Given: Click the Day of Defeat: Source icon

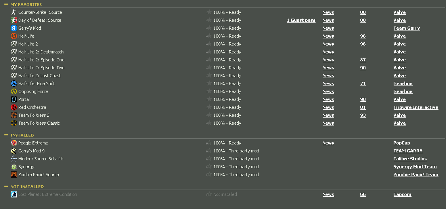Looking at the screenshot, I should 13,20.
